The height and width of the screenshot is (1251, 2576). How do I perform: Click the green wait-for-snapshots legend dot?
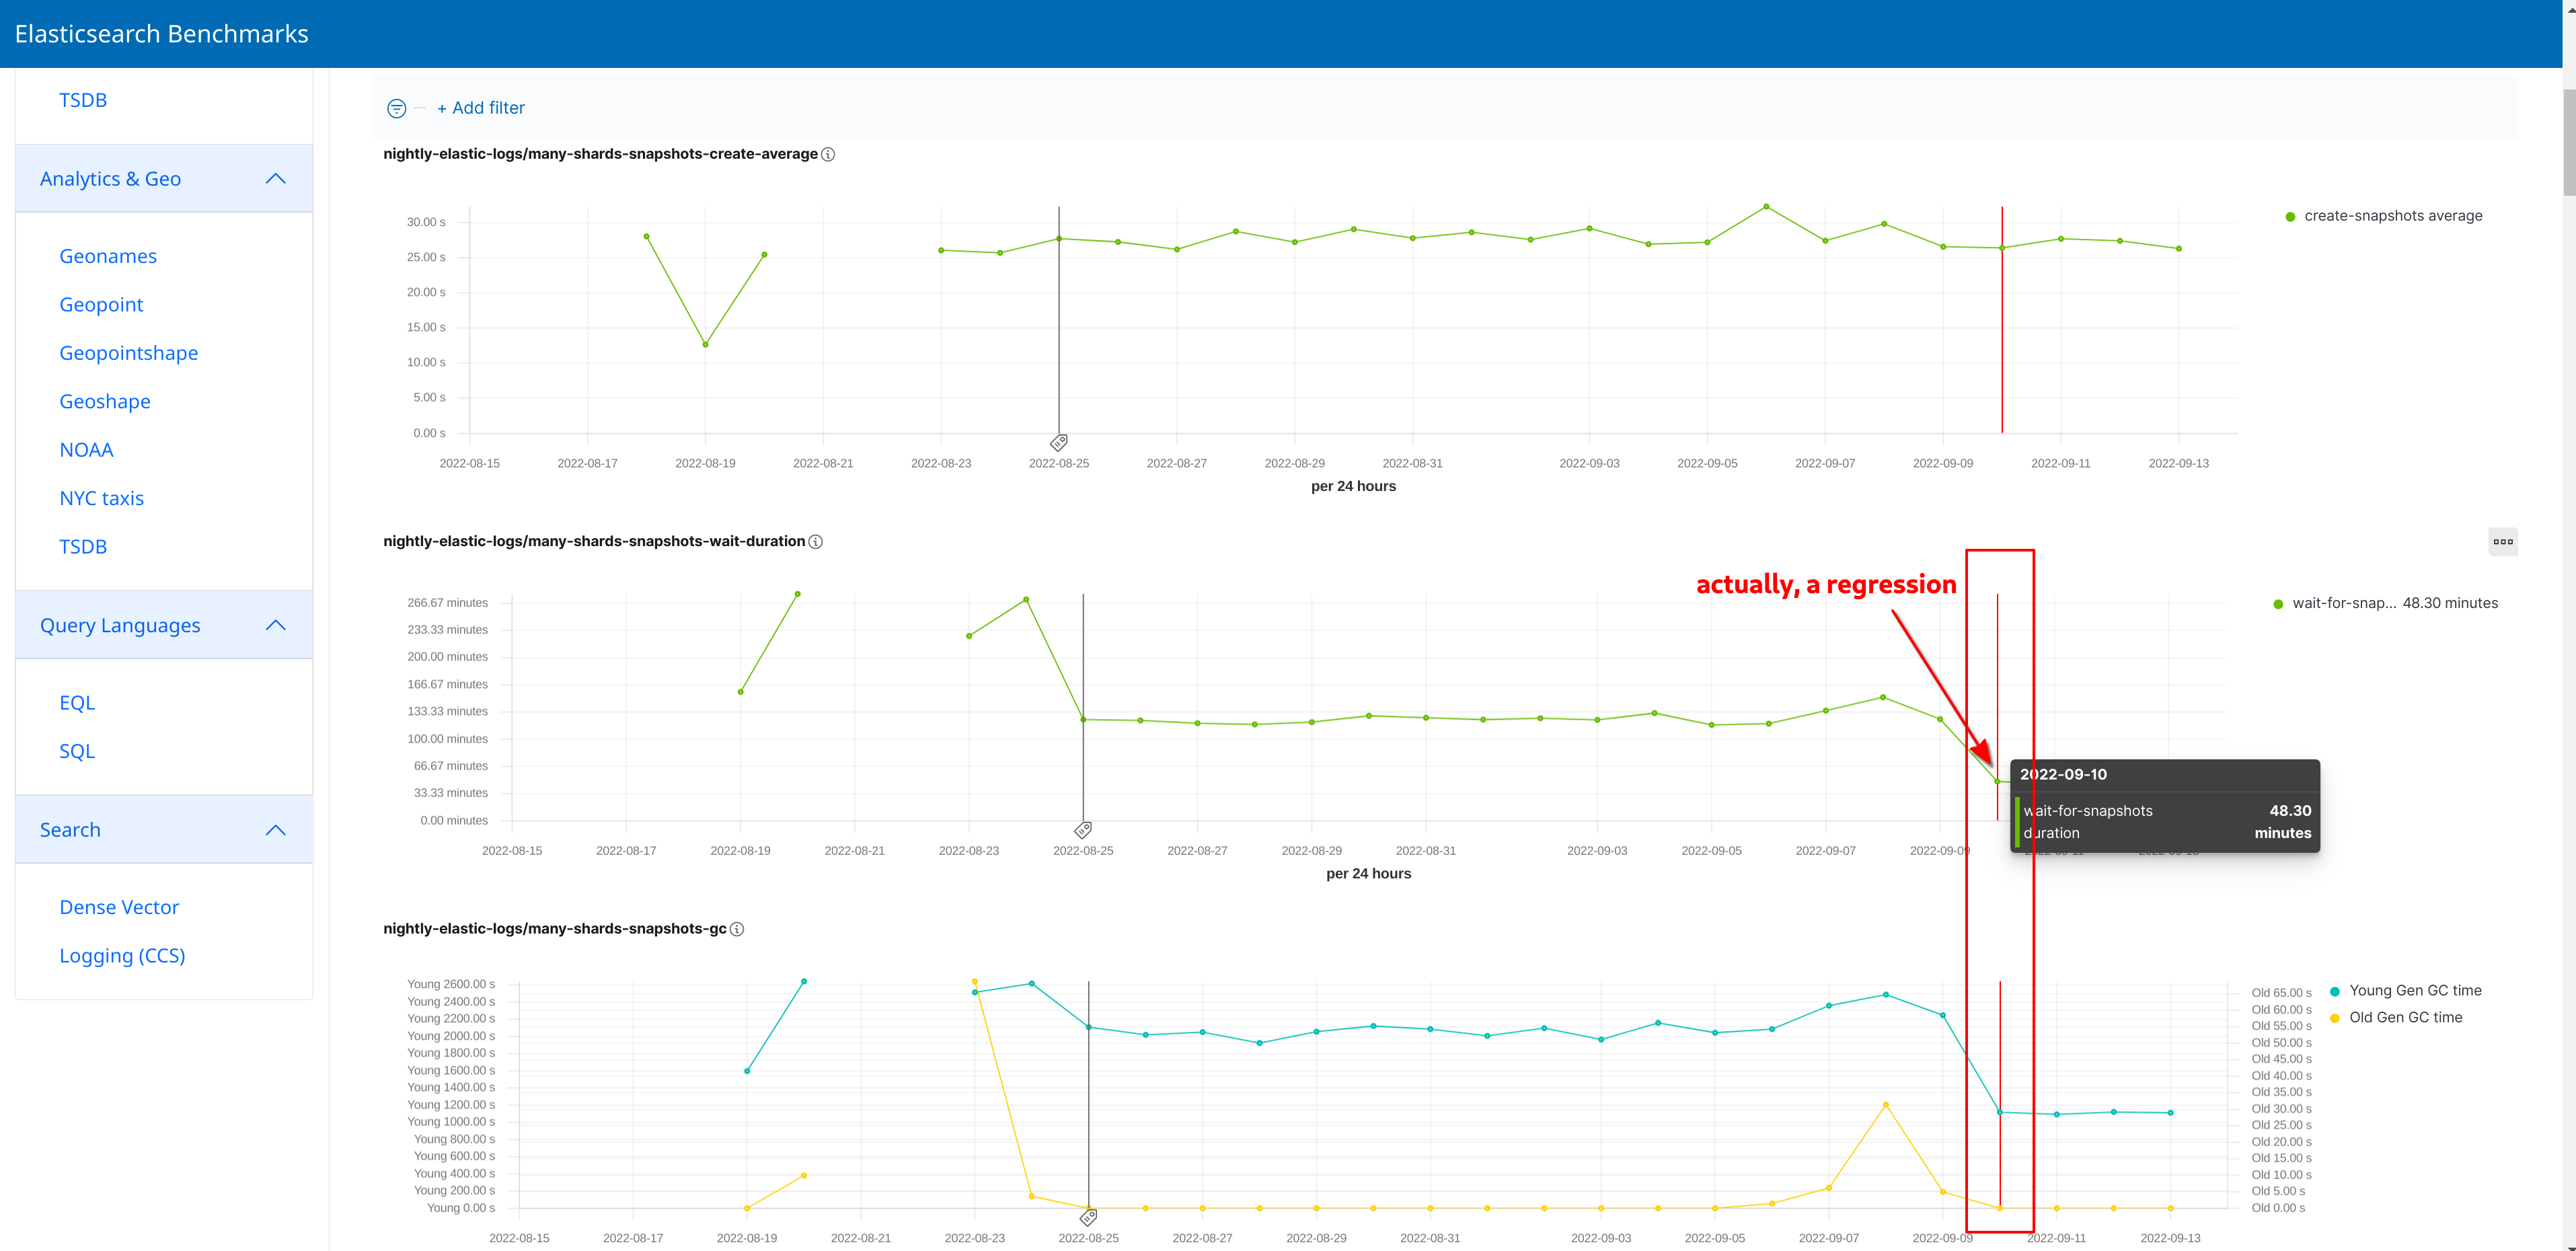(x=2277, y=603)
